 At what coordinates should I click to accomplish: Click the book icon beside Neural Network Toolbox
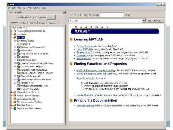15,96
